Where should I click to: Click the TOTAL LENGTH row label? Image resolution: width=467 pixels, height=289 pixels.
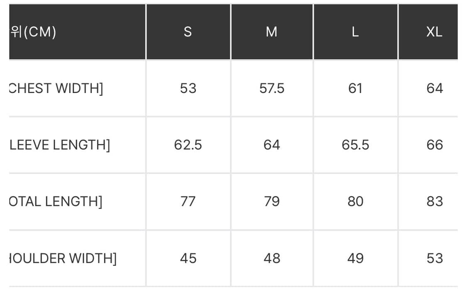55,201
